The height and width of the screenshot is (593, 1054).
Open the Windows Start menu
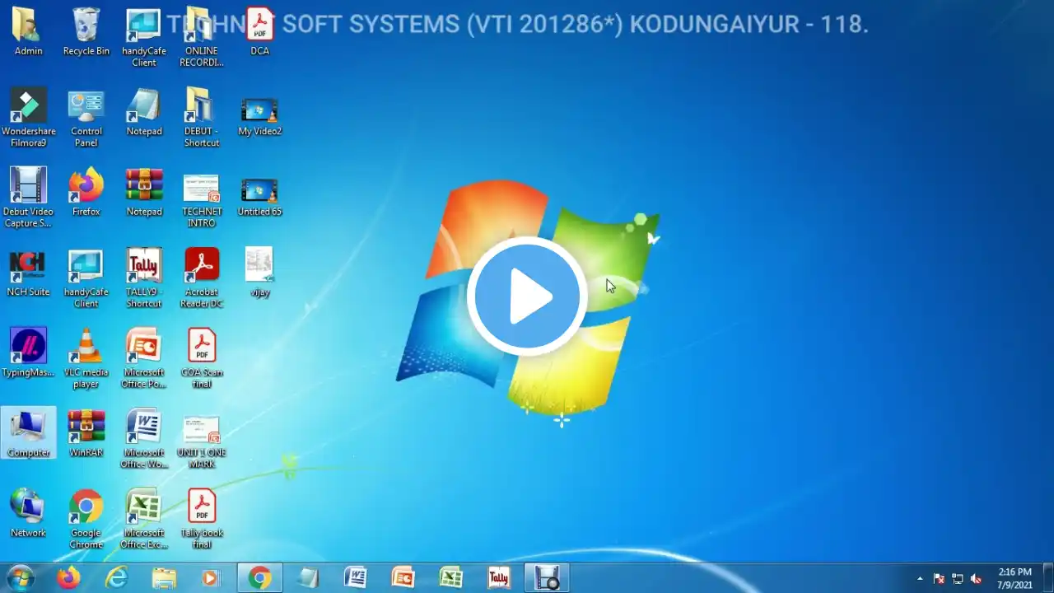pos(20,577)
